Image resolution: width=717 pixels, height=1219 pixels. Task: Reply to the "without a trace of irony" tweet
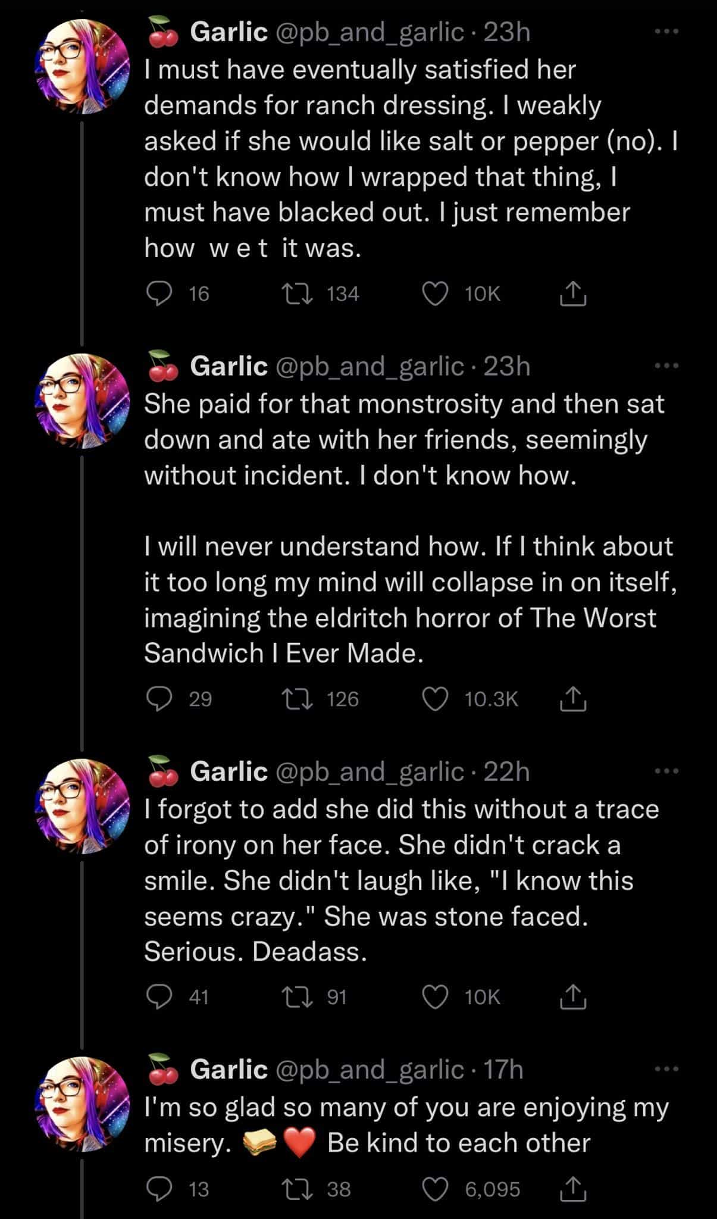click(159, 996)
